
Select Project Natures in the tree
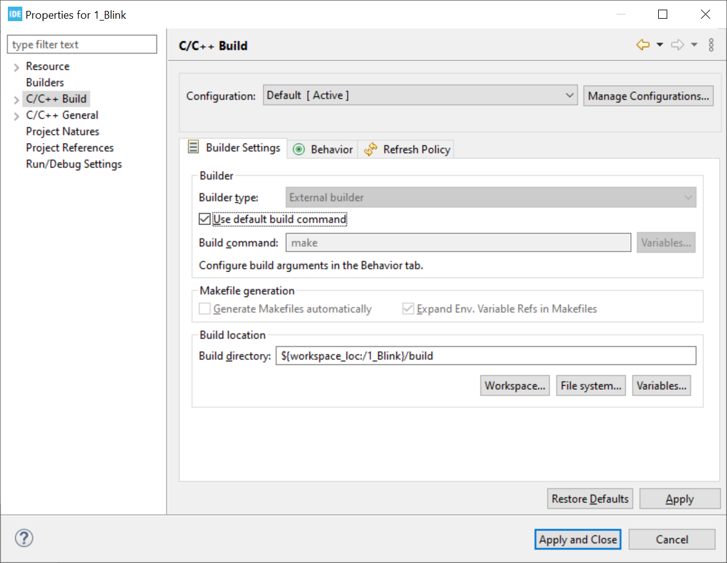pos(62,132)
